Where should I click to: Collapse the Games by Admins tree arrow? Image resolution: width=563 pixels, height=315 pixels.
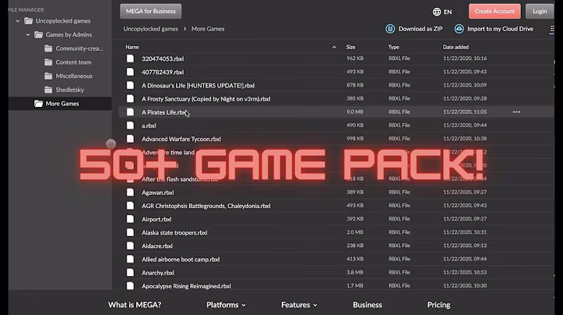pos(28,35)
